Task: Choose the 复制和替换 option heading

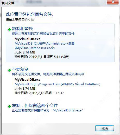Action: point(22,29)
